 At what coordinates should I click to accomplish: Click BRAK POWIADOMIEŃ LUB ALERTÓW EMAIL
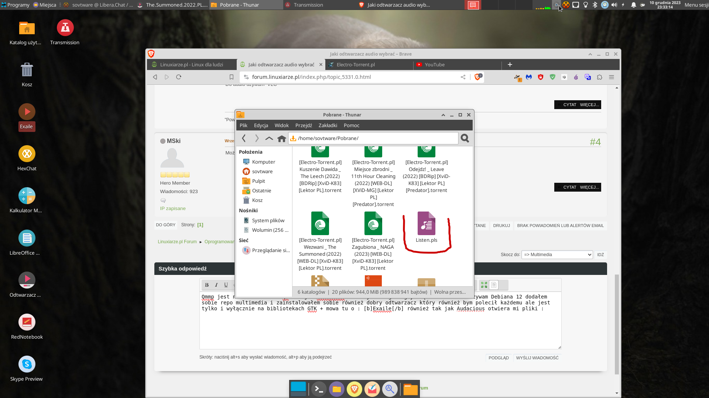pyautogui.click(x=560, y=226)
